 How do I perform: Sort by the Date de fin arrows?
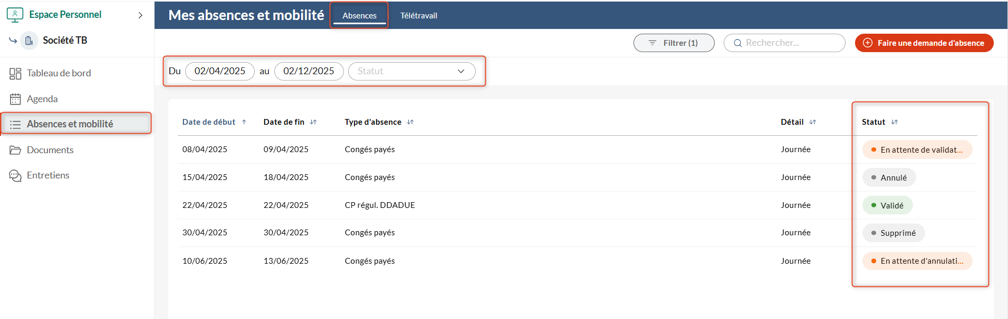click(x=313, y=122)
